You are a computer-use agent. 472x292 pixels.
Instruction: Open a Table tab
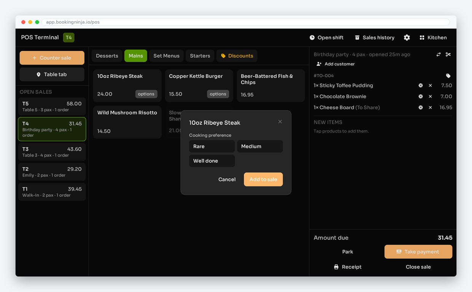coord(52,75)
